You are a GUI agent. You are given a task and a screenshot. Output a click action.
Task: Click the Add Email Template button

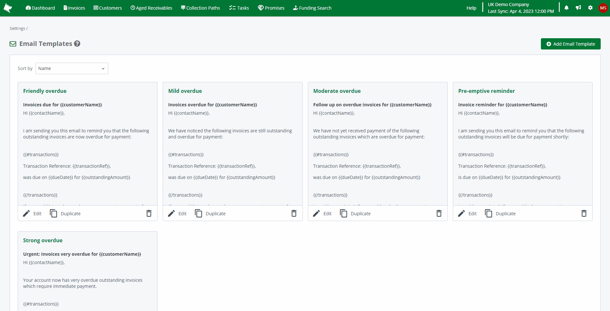click(570, 44)
